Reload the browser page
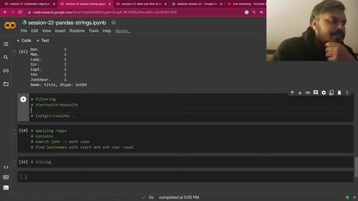Image resolution: width=358 pixels, height=201 pixels. click(x=20, y=12)
